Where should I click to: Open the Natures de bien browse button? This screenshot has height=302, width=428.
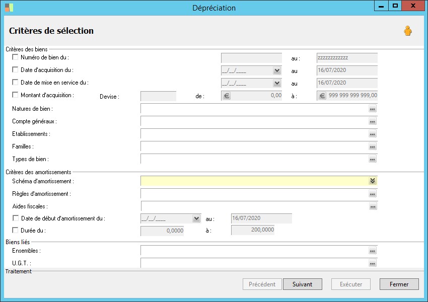click(373, 109)
